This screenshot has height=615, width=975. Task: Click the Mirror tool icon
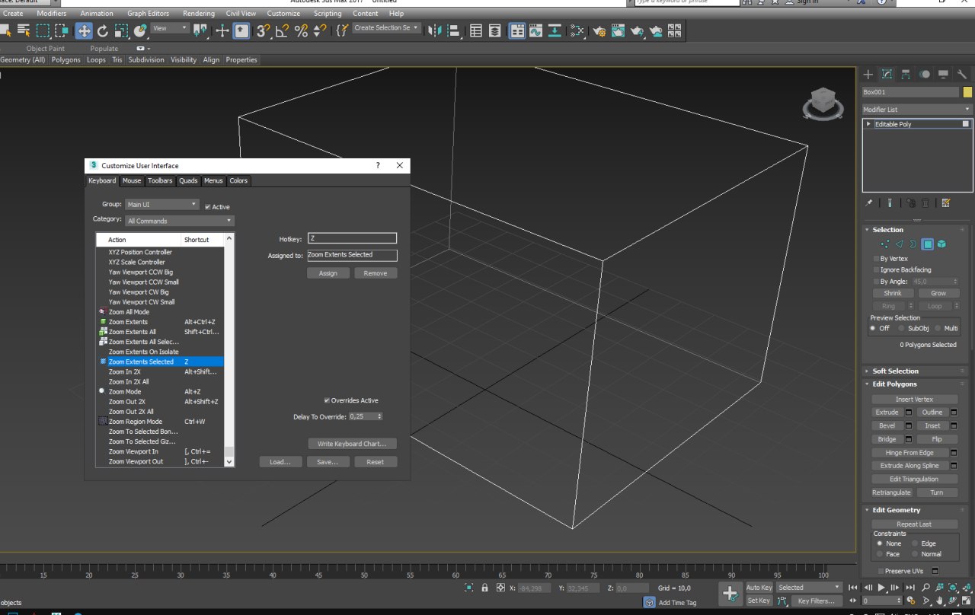pos(435,30)
